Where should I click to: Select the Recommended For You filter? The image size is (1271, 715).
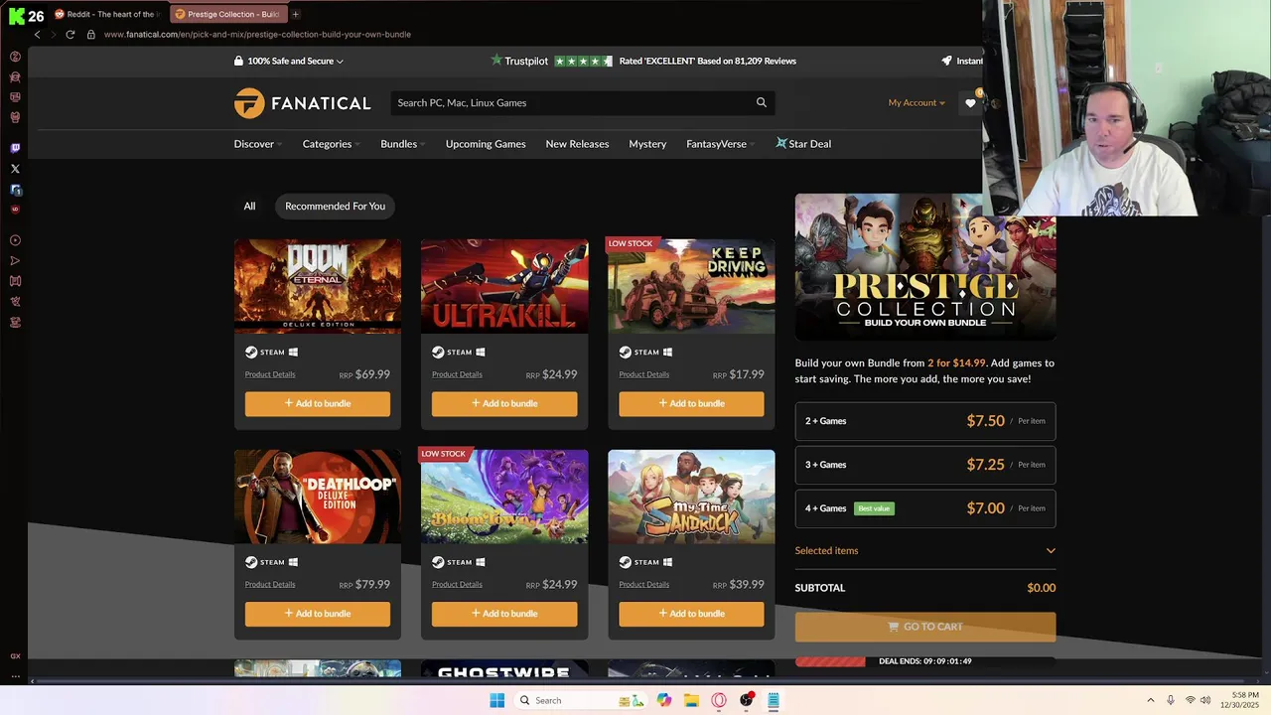335,207
